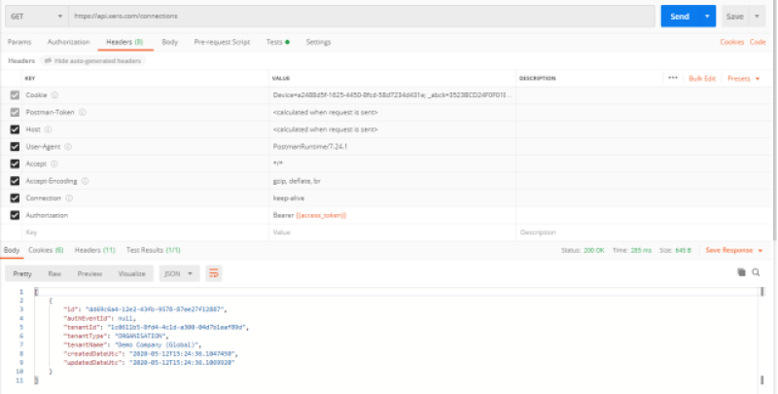Click the keep-alive value
The image size is (778, 394).
[289, 198]
